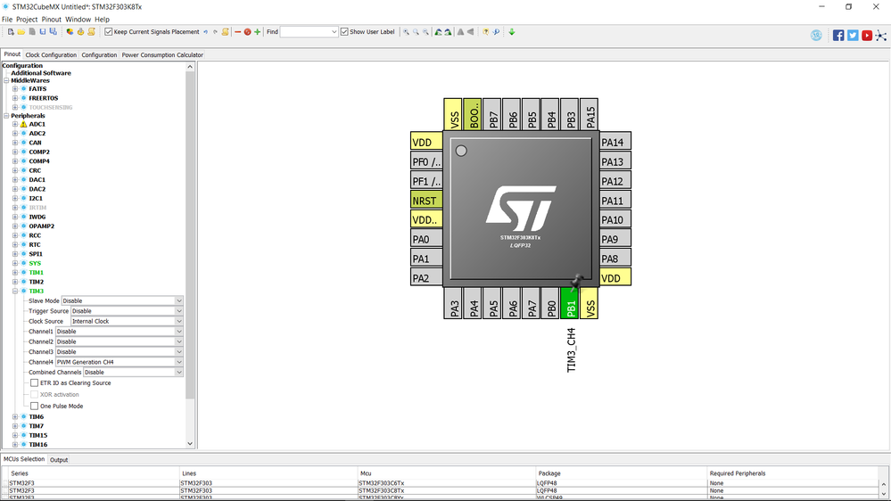Click the first zoom magnifier icon
Viewport: 891px width, 501px height.
(x=407, y=32)
